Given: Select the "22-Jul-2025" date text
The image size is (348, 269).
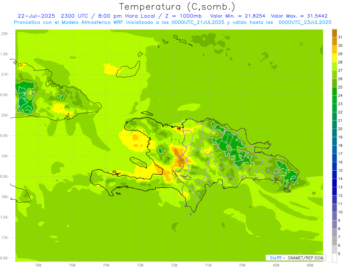Looking at the screenshot, I should tap(36, 16).
